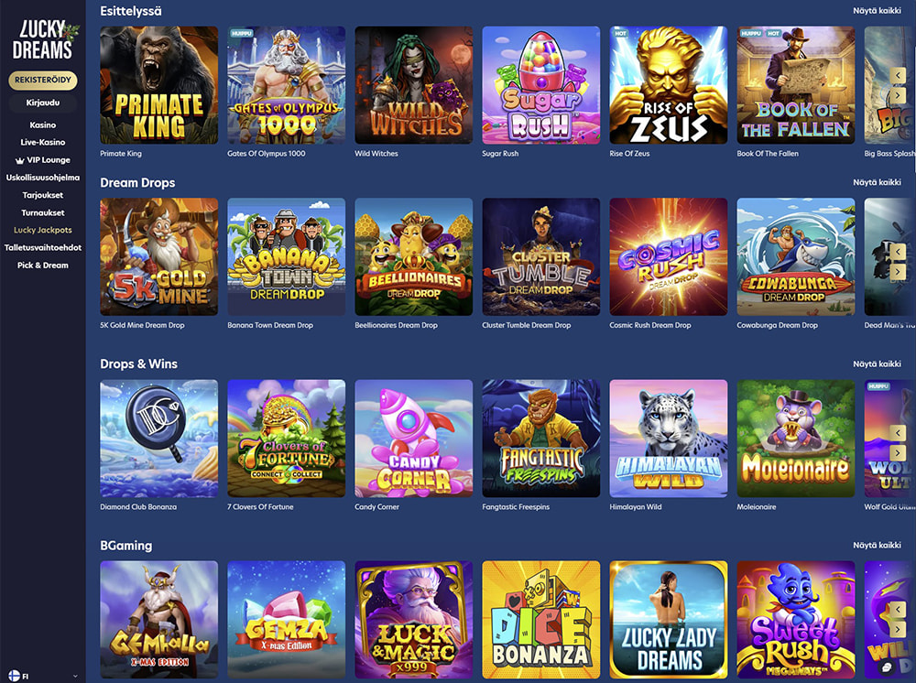This screenshot has height=683, width=916.
Task: Go back in Esittelyssä carousel with left arrow
Action: pyautogui.click(x=898, y=75)
